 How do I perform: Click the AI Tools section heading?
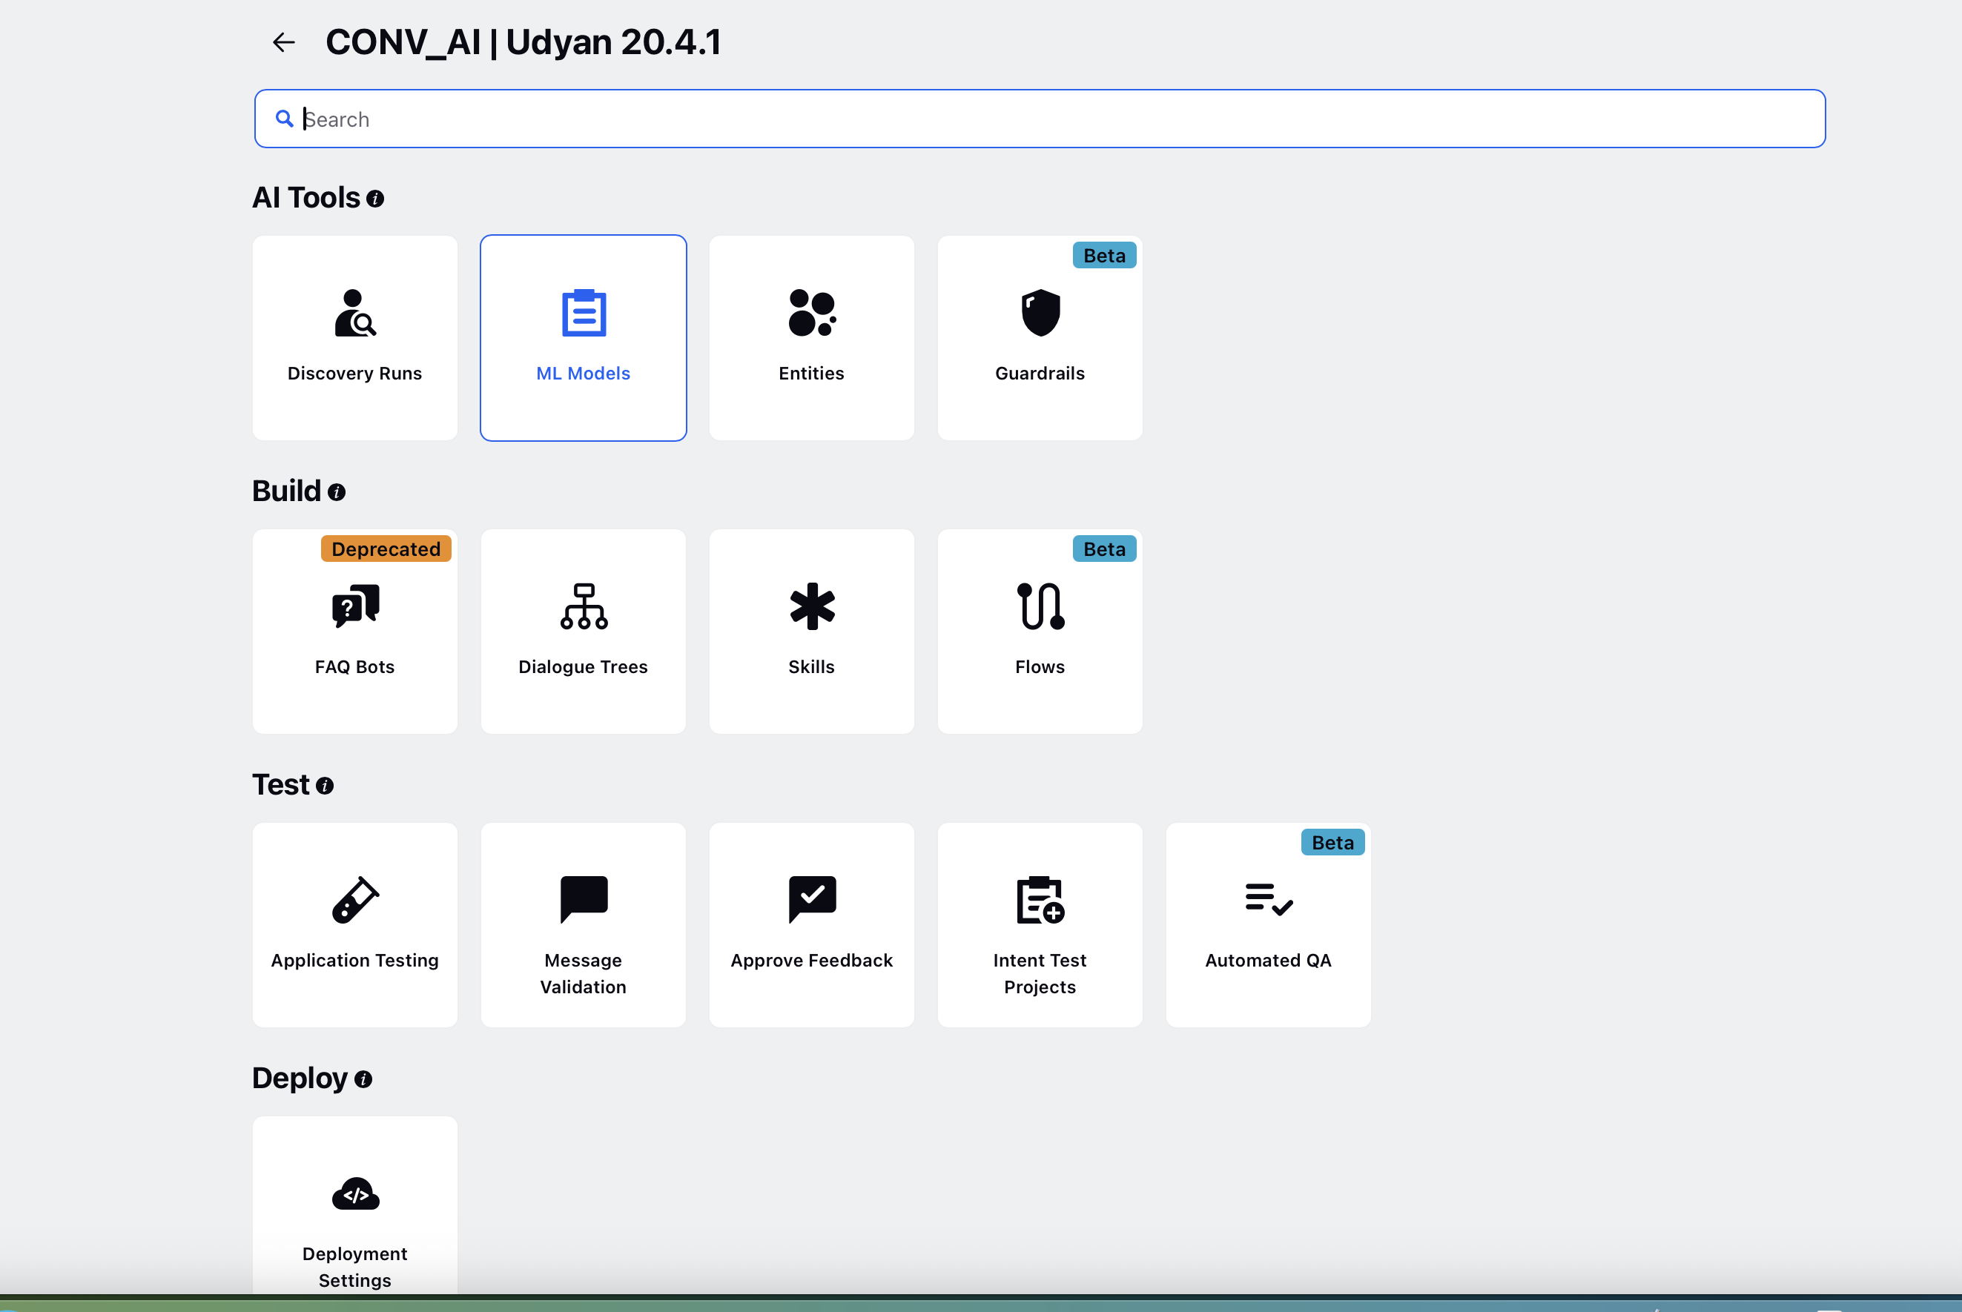click(x=306, y=197)
